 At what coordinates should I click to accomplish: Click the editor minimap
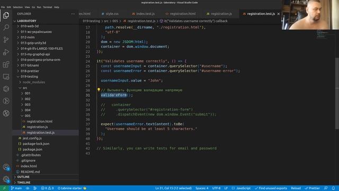pyautogui.click(x=326, y=34)
